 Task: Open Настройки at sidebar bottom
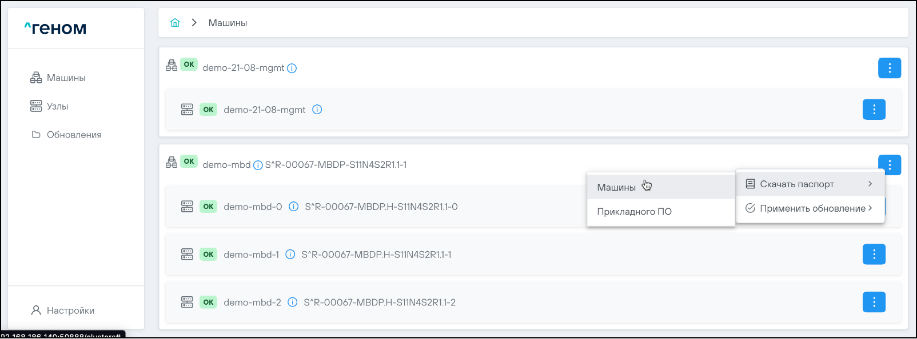click(70, 310)
